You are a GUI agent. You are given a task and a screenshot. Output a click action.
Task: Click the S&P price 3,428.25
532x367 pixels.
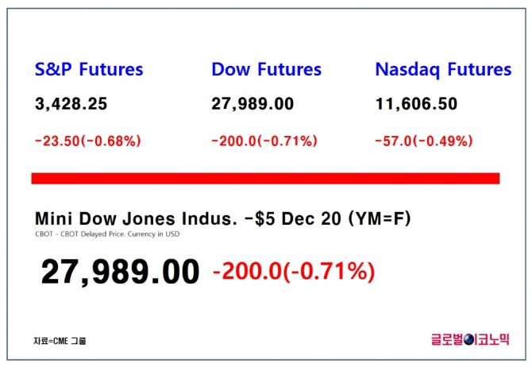71,104
